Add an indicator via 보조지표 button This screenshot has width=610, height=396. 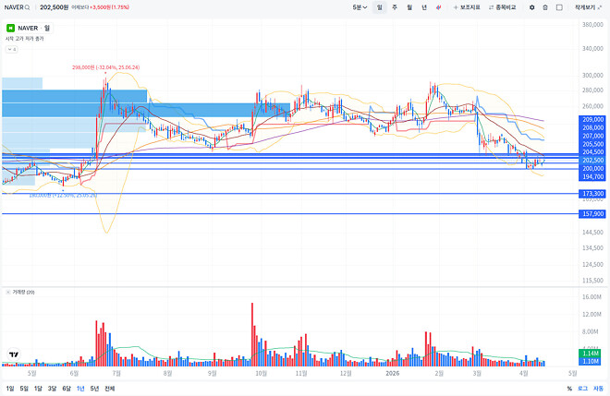click(467, 7)
